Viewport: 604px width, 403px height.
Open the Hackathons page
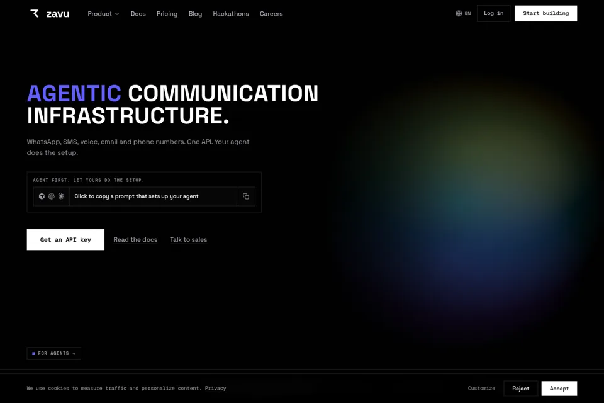231,13
